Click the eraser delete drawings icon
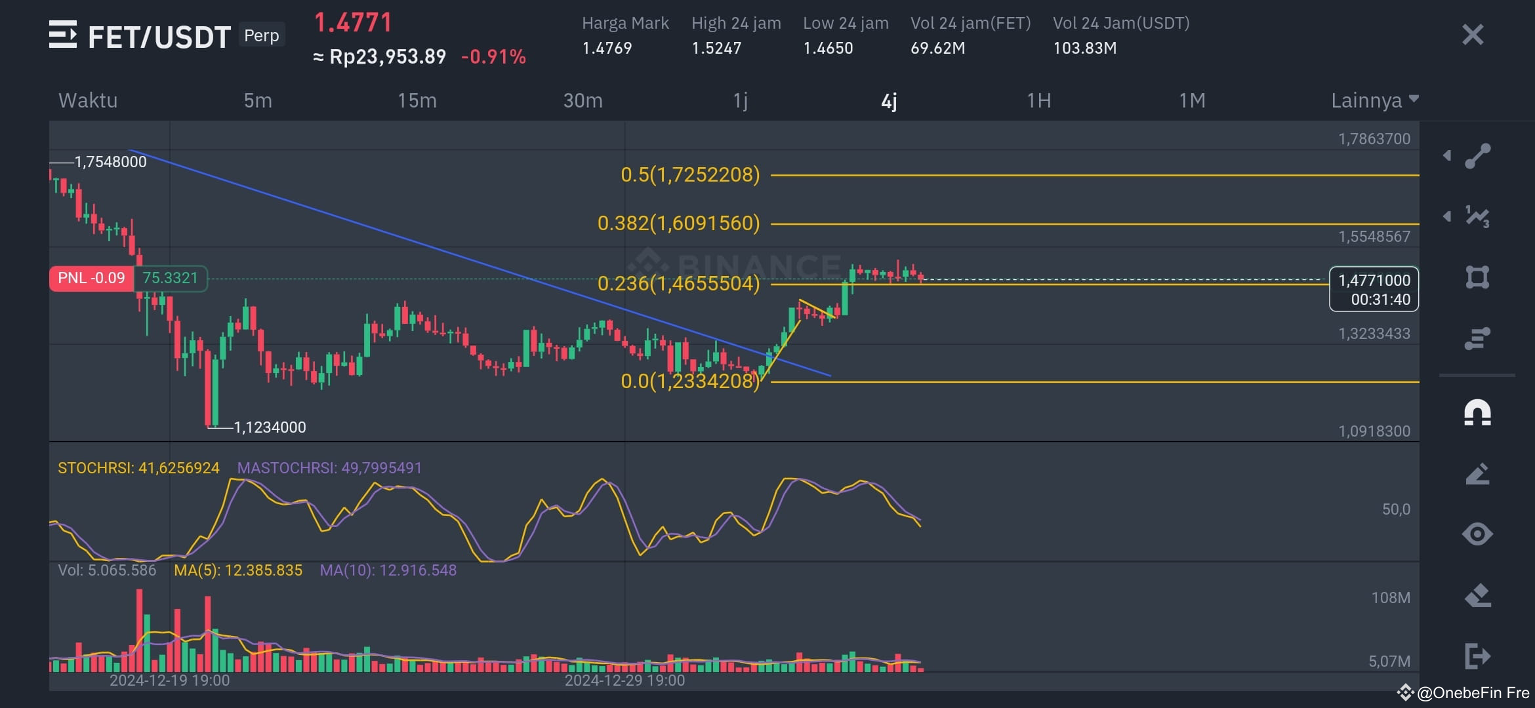The height and width of the screenshot is (708, 1535). (x=1477, y=595)
